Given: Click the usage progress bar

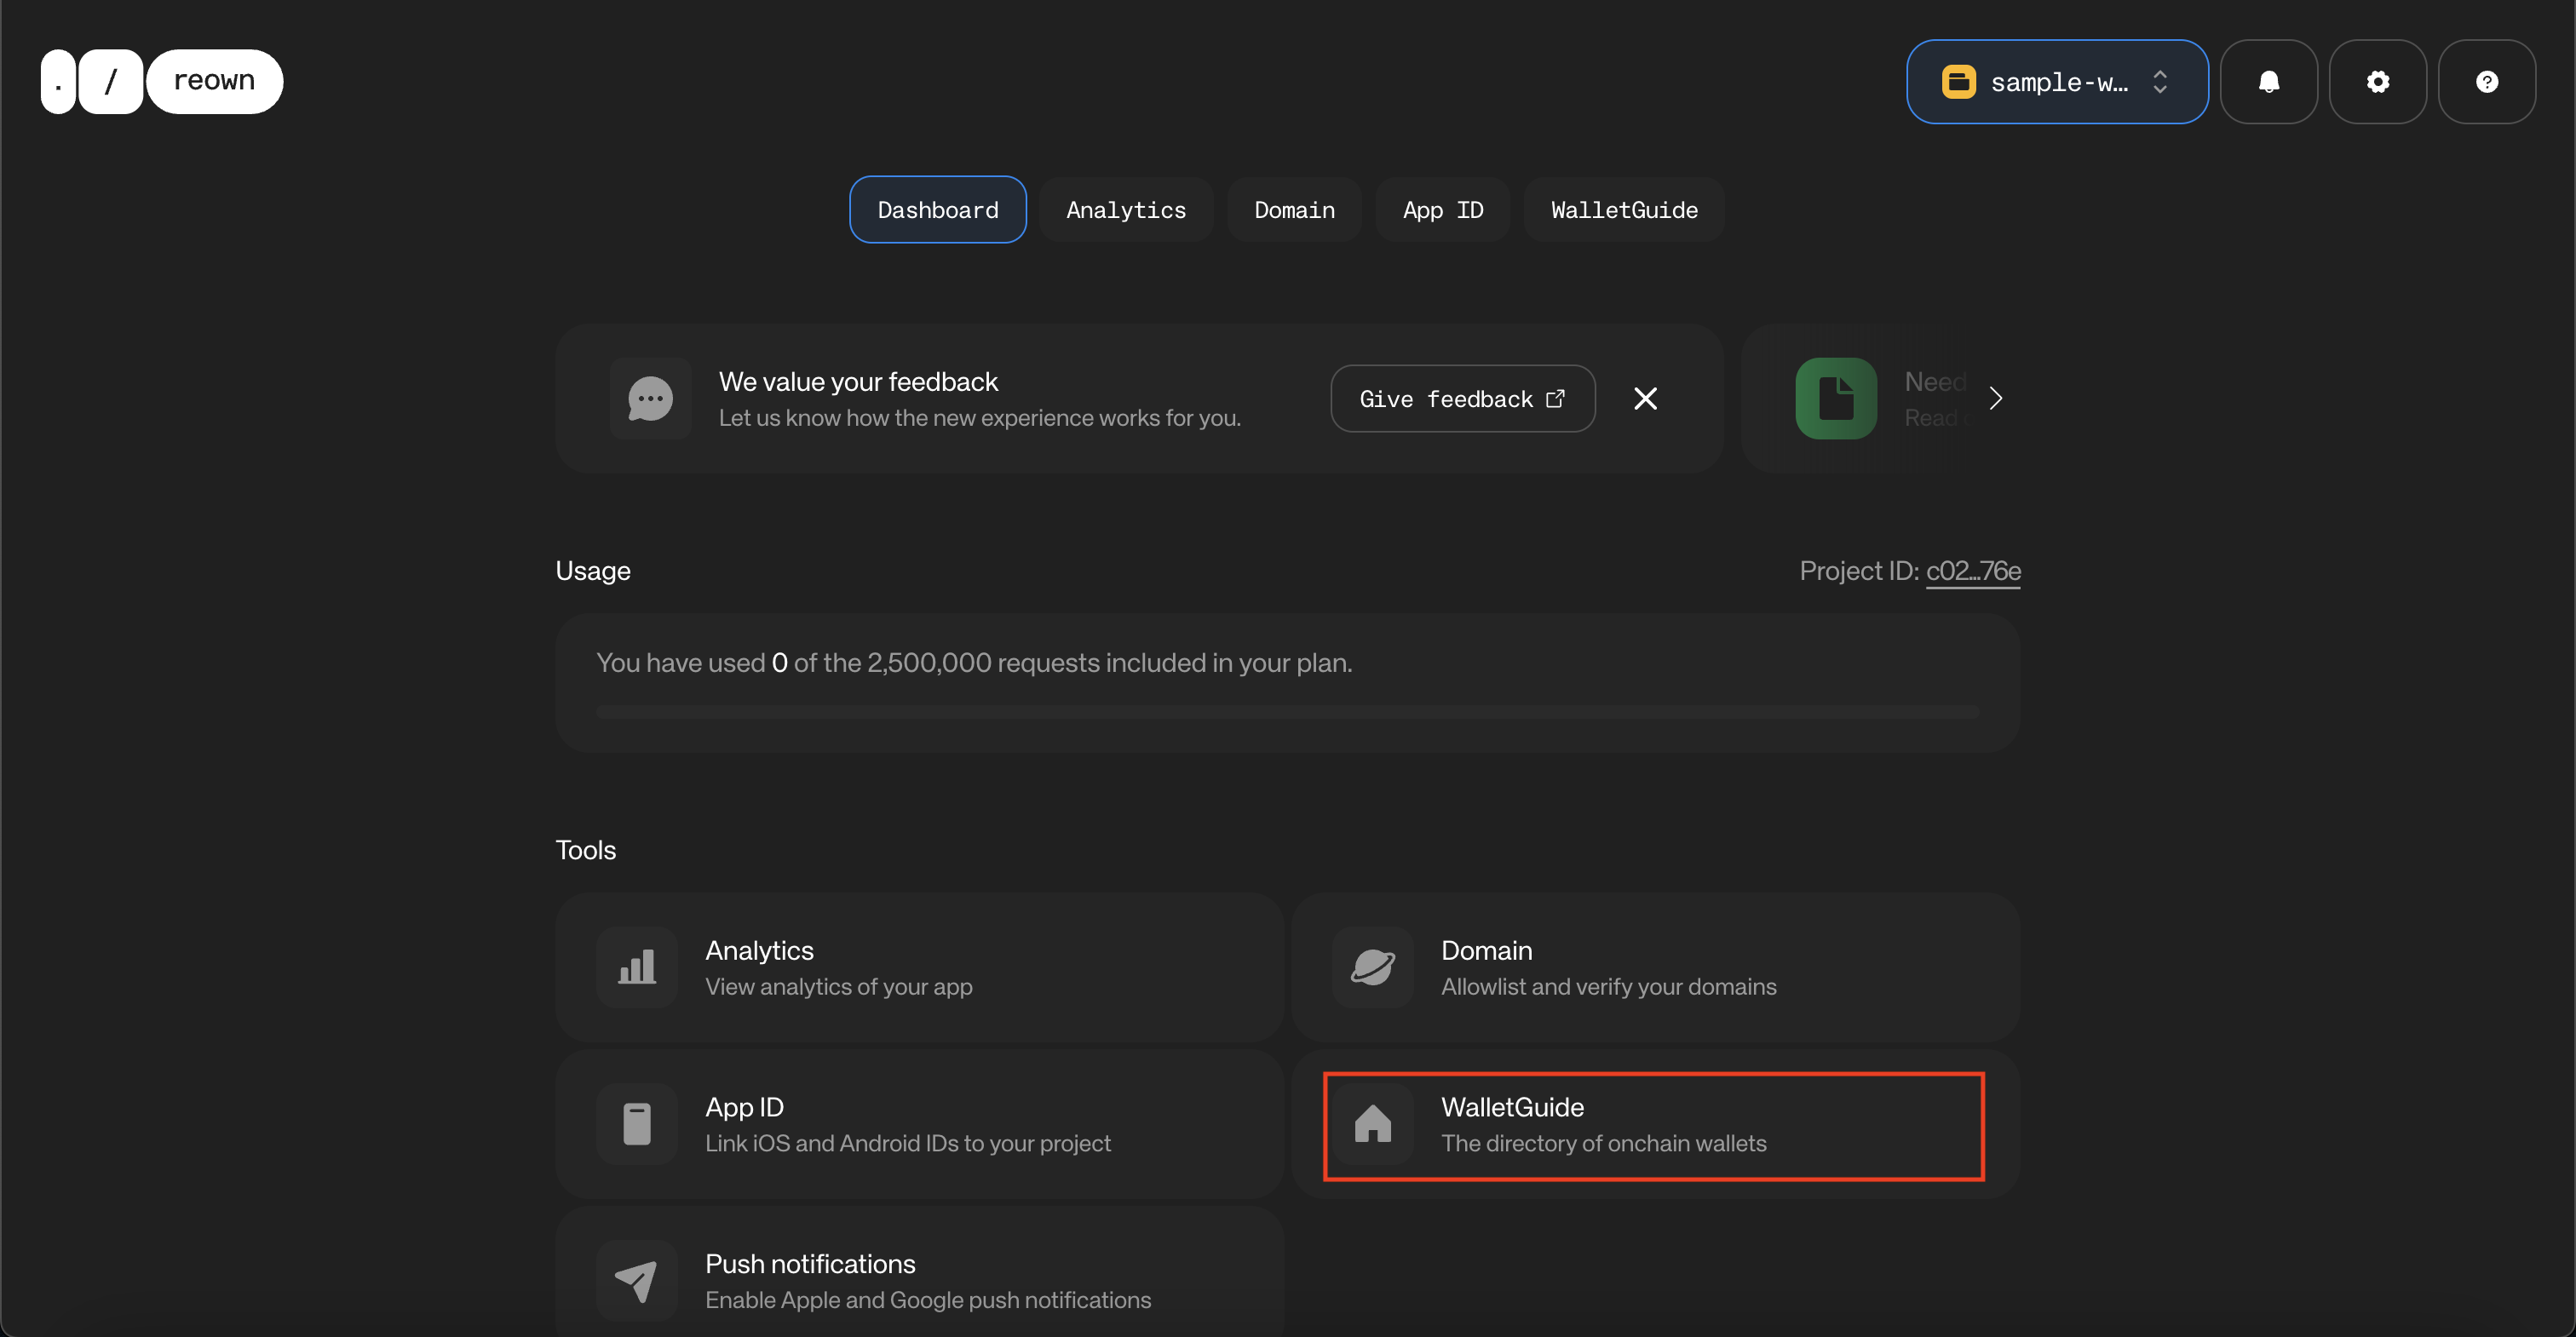Looking at the screenshot, I should (1287, 712).
